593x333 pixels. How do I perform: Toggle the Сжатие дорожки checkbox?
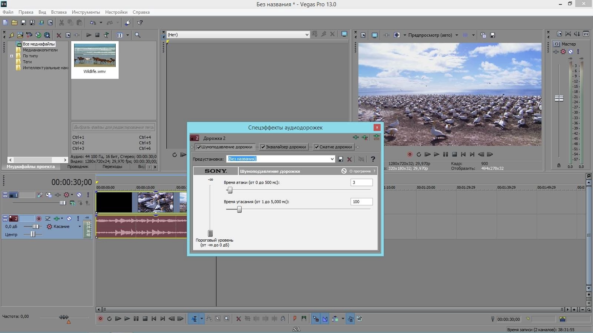click(x=317, y=147)
